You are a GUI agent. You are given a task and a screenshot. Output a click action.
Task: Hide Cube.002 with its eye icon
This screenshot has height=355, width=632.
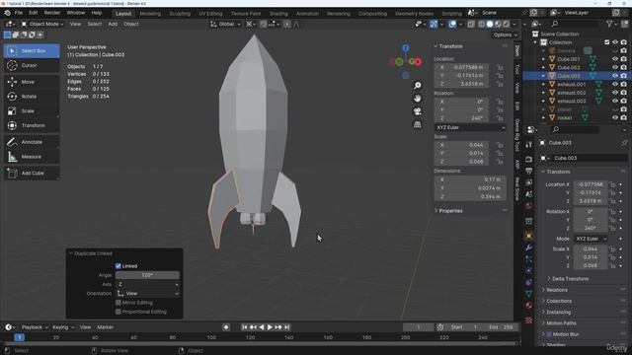[x=615, y=67]
